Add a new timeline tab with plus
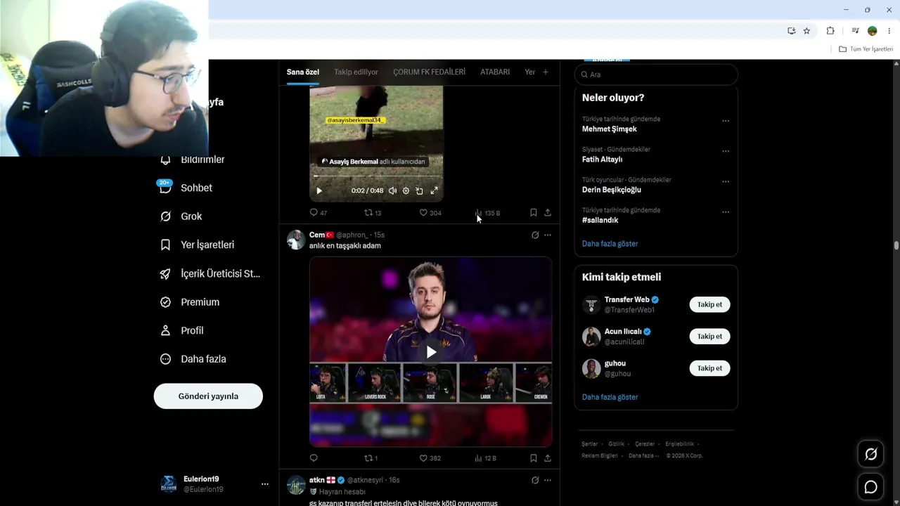Viewport: 900px width, 506px height. [x=545, y=72]
